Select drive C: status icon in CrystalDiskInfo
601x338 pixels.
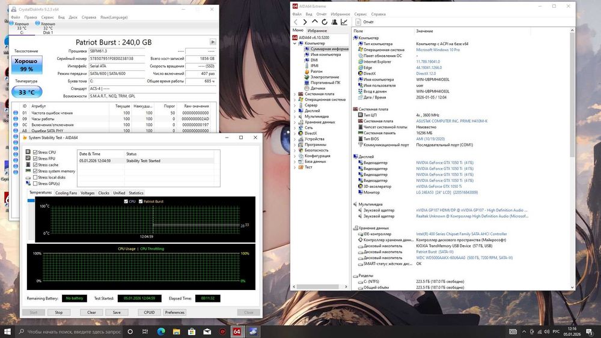pyautogui.click(x=11, y=23)
